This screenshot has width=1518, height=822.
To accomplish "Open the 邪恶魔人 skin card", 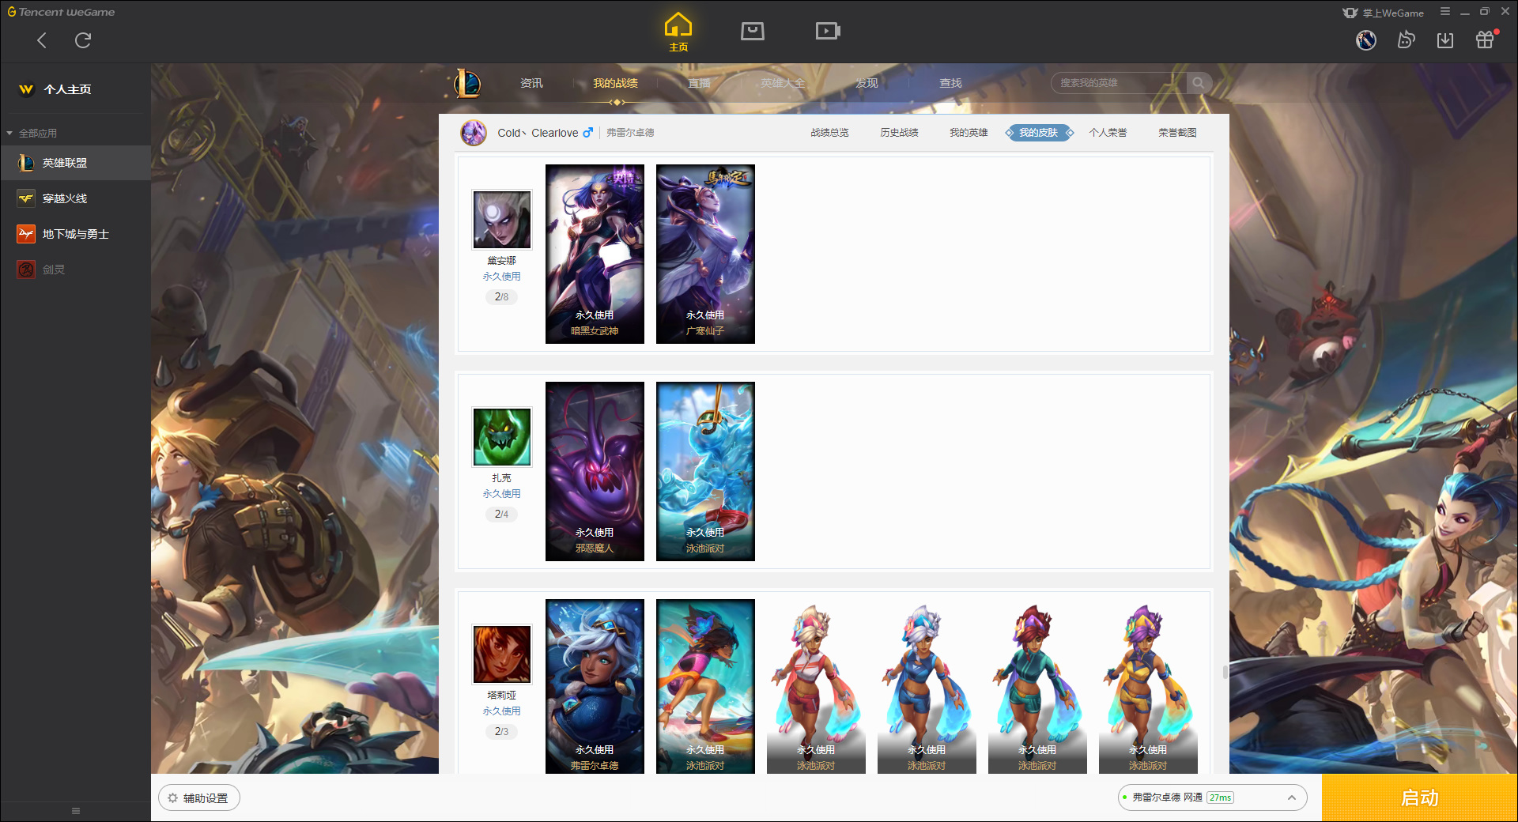I will 595,471.
